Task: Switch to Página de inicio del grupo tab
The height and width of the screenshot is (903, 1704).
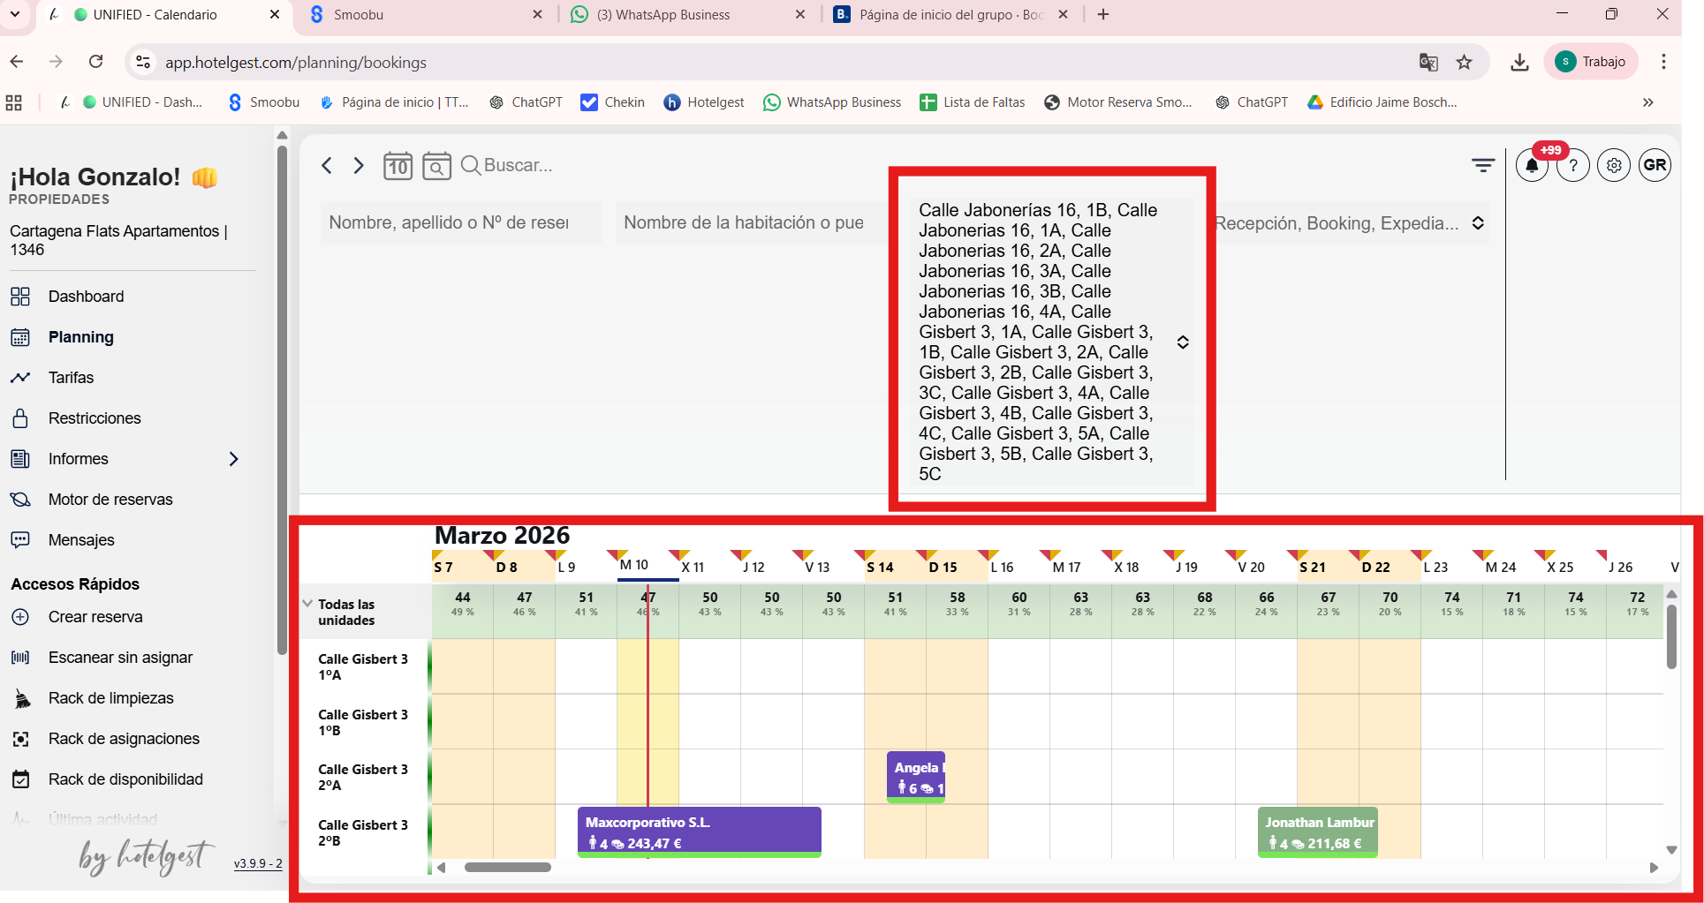Action: tap(950, 15)
